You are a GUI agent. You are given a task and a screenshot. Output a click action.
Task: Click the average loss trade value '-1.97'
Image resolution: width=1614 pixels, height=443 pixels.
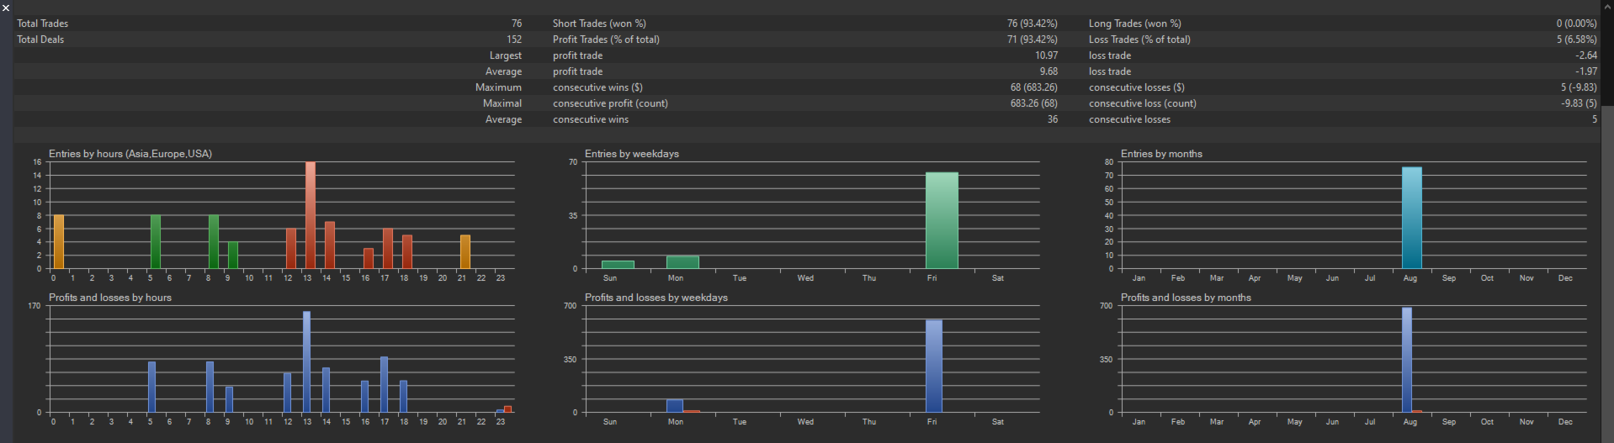click(x=1586, y=71)
